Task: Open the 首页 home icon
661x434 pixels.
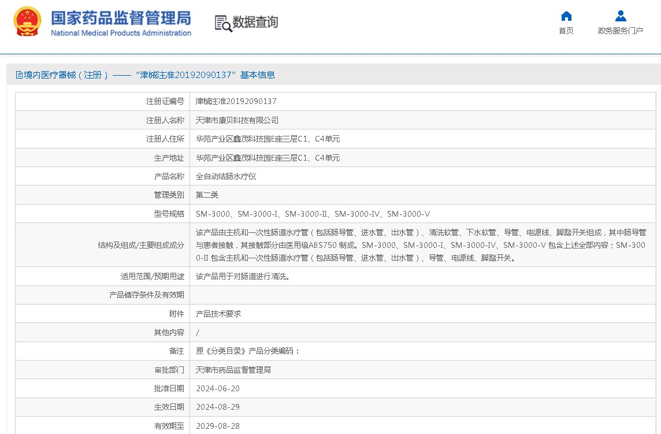Action: [x=566, y=16]
